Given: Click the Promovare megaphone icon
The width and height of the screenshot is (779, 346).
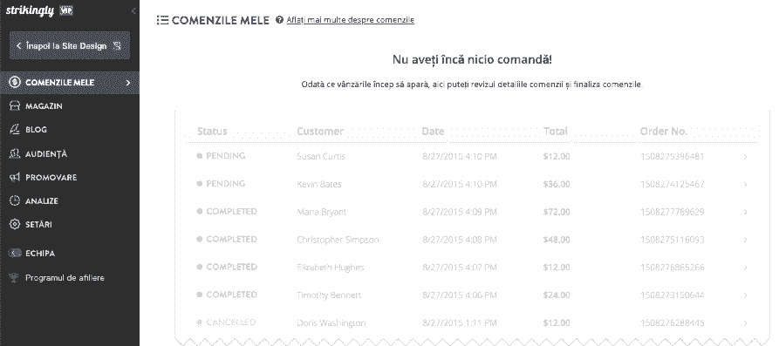Looking at the screenshot, I should coord(15,177).
